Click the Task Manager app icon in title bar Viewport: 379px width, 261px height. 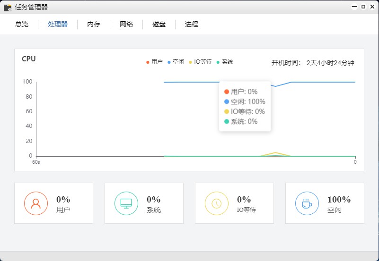click(8, 7)
